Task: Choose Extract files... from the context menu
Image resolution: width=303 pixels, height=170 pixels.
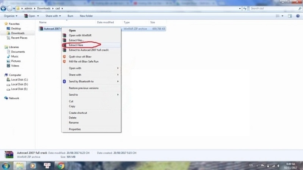Action: click(76, 40)
